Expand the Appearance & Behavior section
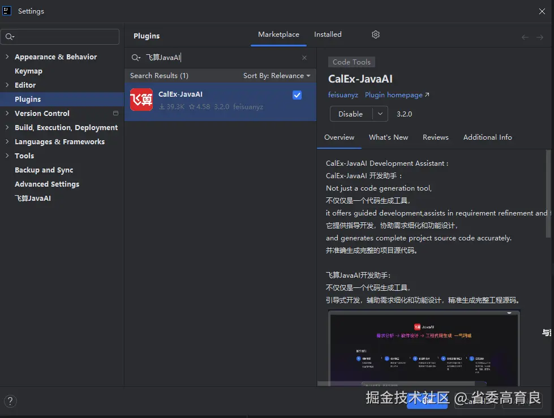 [7, 57]
